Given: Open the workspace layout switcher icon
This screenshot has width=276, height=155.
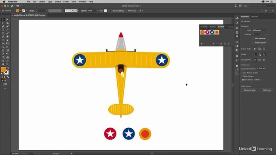Looking at the screenshot, I should click(18, 6).
